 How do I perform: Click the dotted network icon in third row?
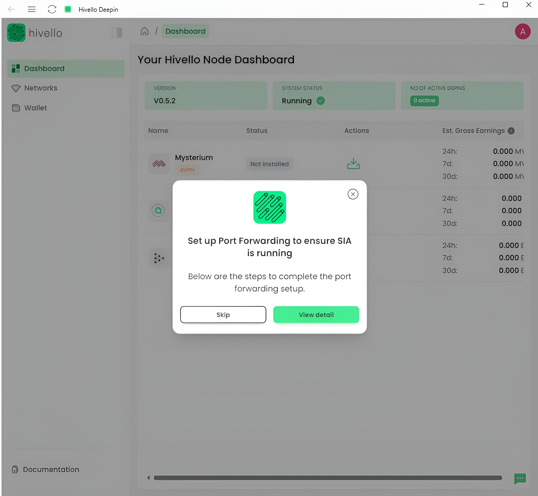point(159,258)
